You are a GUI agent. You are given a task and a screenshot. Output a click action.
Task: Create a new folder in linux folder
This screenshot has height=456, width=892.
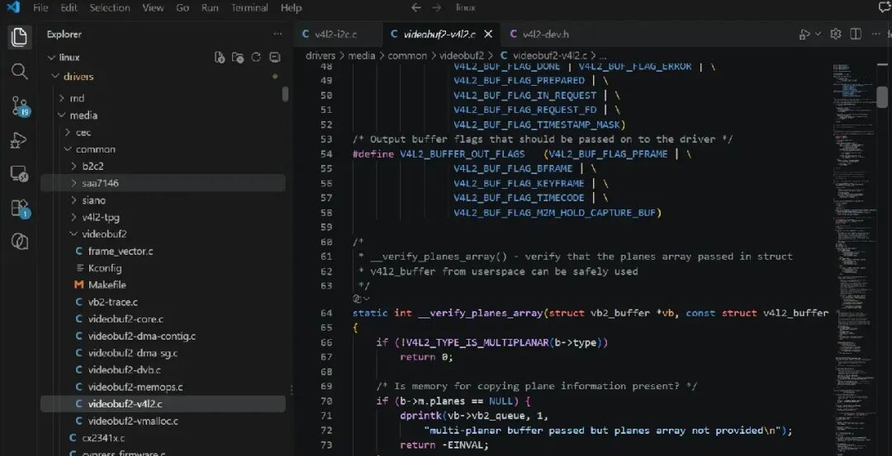(238, 58)
